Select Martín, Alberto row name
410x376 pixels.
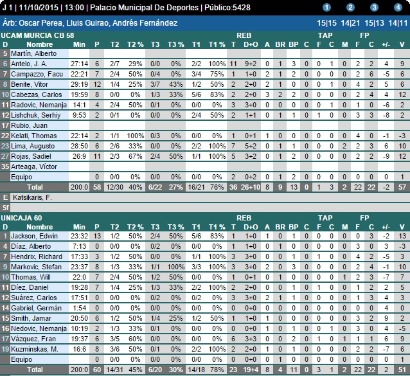[33, 53]
